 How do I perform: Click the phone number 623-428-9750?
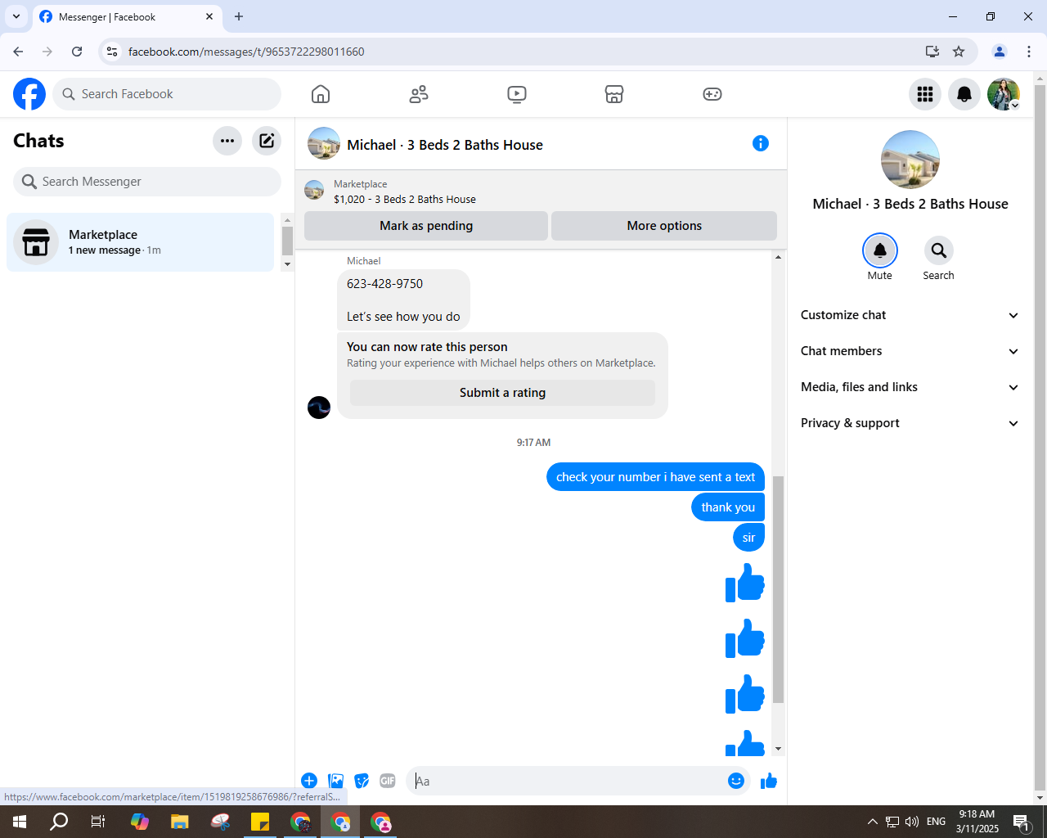[384, 284]
